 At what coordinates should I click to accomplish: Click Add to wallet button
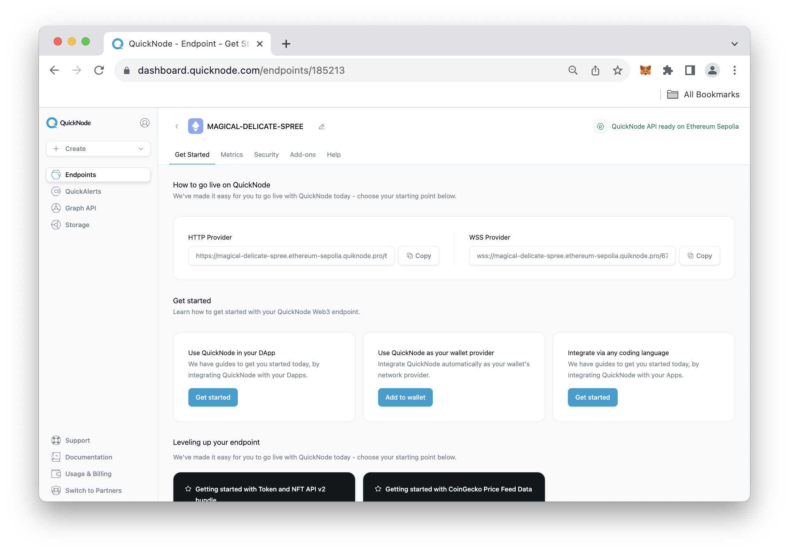coord(405,396)
